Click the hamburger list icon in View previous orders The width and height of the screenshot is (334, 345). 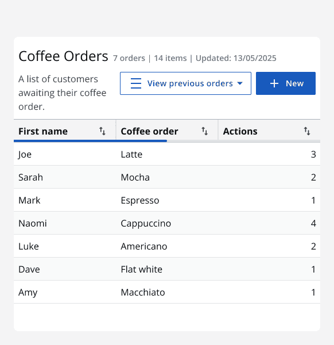[136, 83]
